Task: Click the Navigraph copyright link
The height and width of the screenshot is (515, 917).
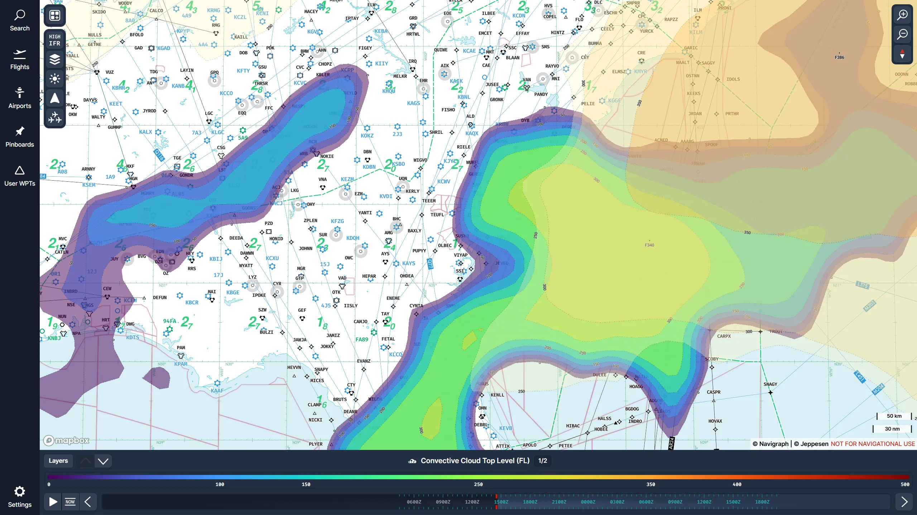Action: 771,443
